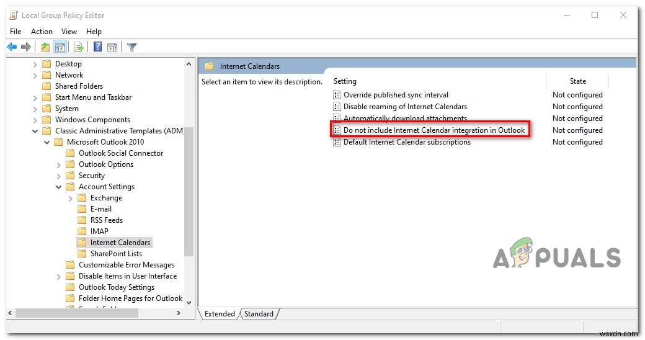Click State value of Default Internet Calendar
Image resolution: width=645 pixels, height=340 pixels.
pos(577,142)
